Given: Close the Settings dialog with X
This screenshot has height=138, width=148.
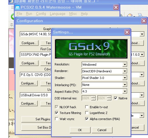Looking at the screenshot, I should point(127,32).
